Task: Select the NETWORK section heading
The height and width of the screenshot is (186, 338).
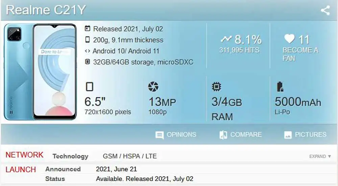Action: coord(24,155)
